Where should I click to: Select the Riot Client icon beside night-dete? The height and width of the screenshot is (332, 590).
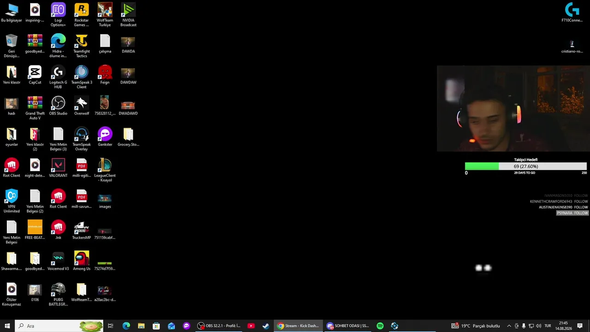pyautogui.click(x=12, y=168)
